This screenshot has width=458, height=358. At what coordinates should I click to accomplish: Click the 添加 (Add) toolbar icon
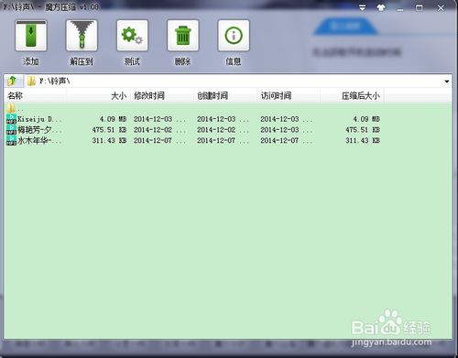point(31,36)
